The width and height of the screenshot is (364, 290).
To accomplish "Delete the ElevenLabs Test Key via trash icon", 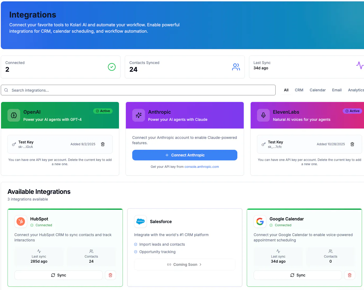I will click(x=352, y=144).
